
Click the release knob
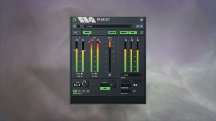click(112, 84)
